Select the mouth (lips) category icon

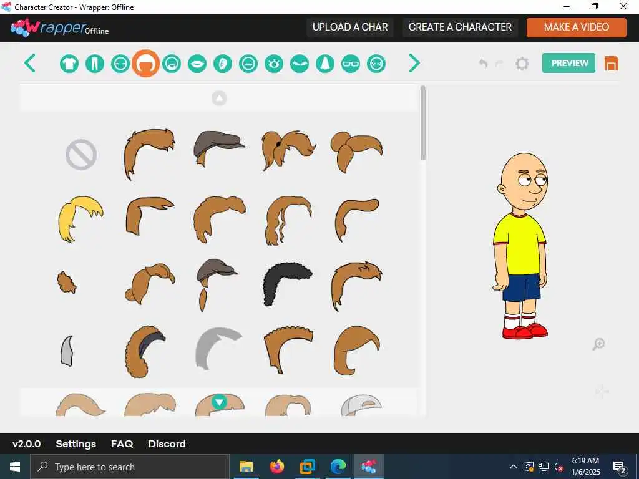197,64
